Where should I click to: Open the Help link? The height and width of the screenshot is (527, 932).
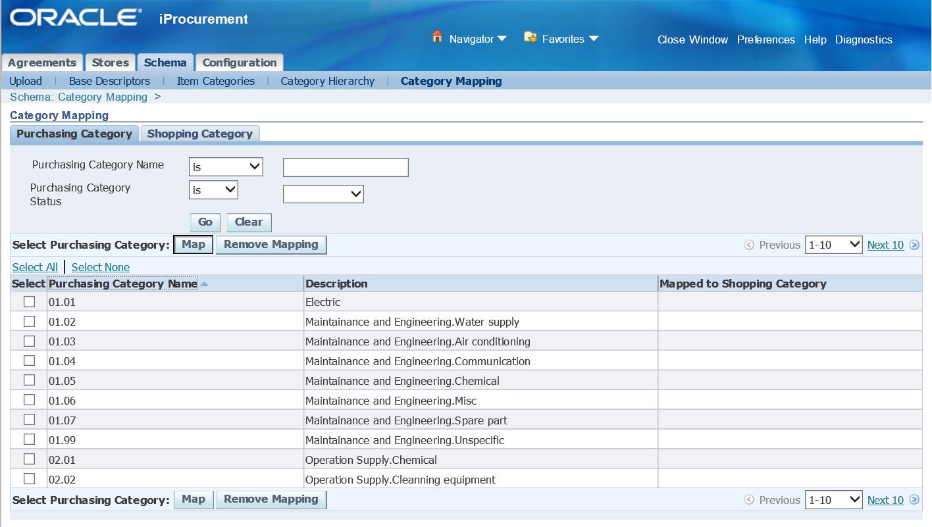click(x=815, y=39)
